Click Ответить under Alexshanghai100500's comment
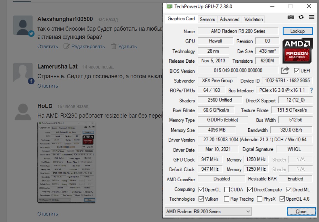The height and width of the screenshot is (222, 319). tap(48, 47)
